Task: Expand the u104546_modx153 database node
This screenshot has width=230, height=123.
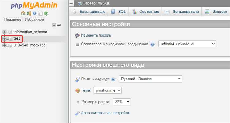Action: click(x=5, y=45)
